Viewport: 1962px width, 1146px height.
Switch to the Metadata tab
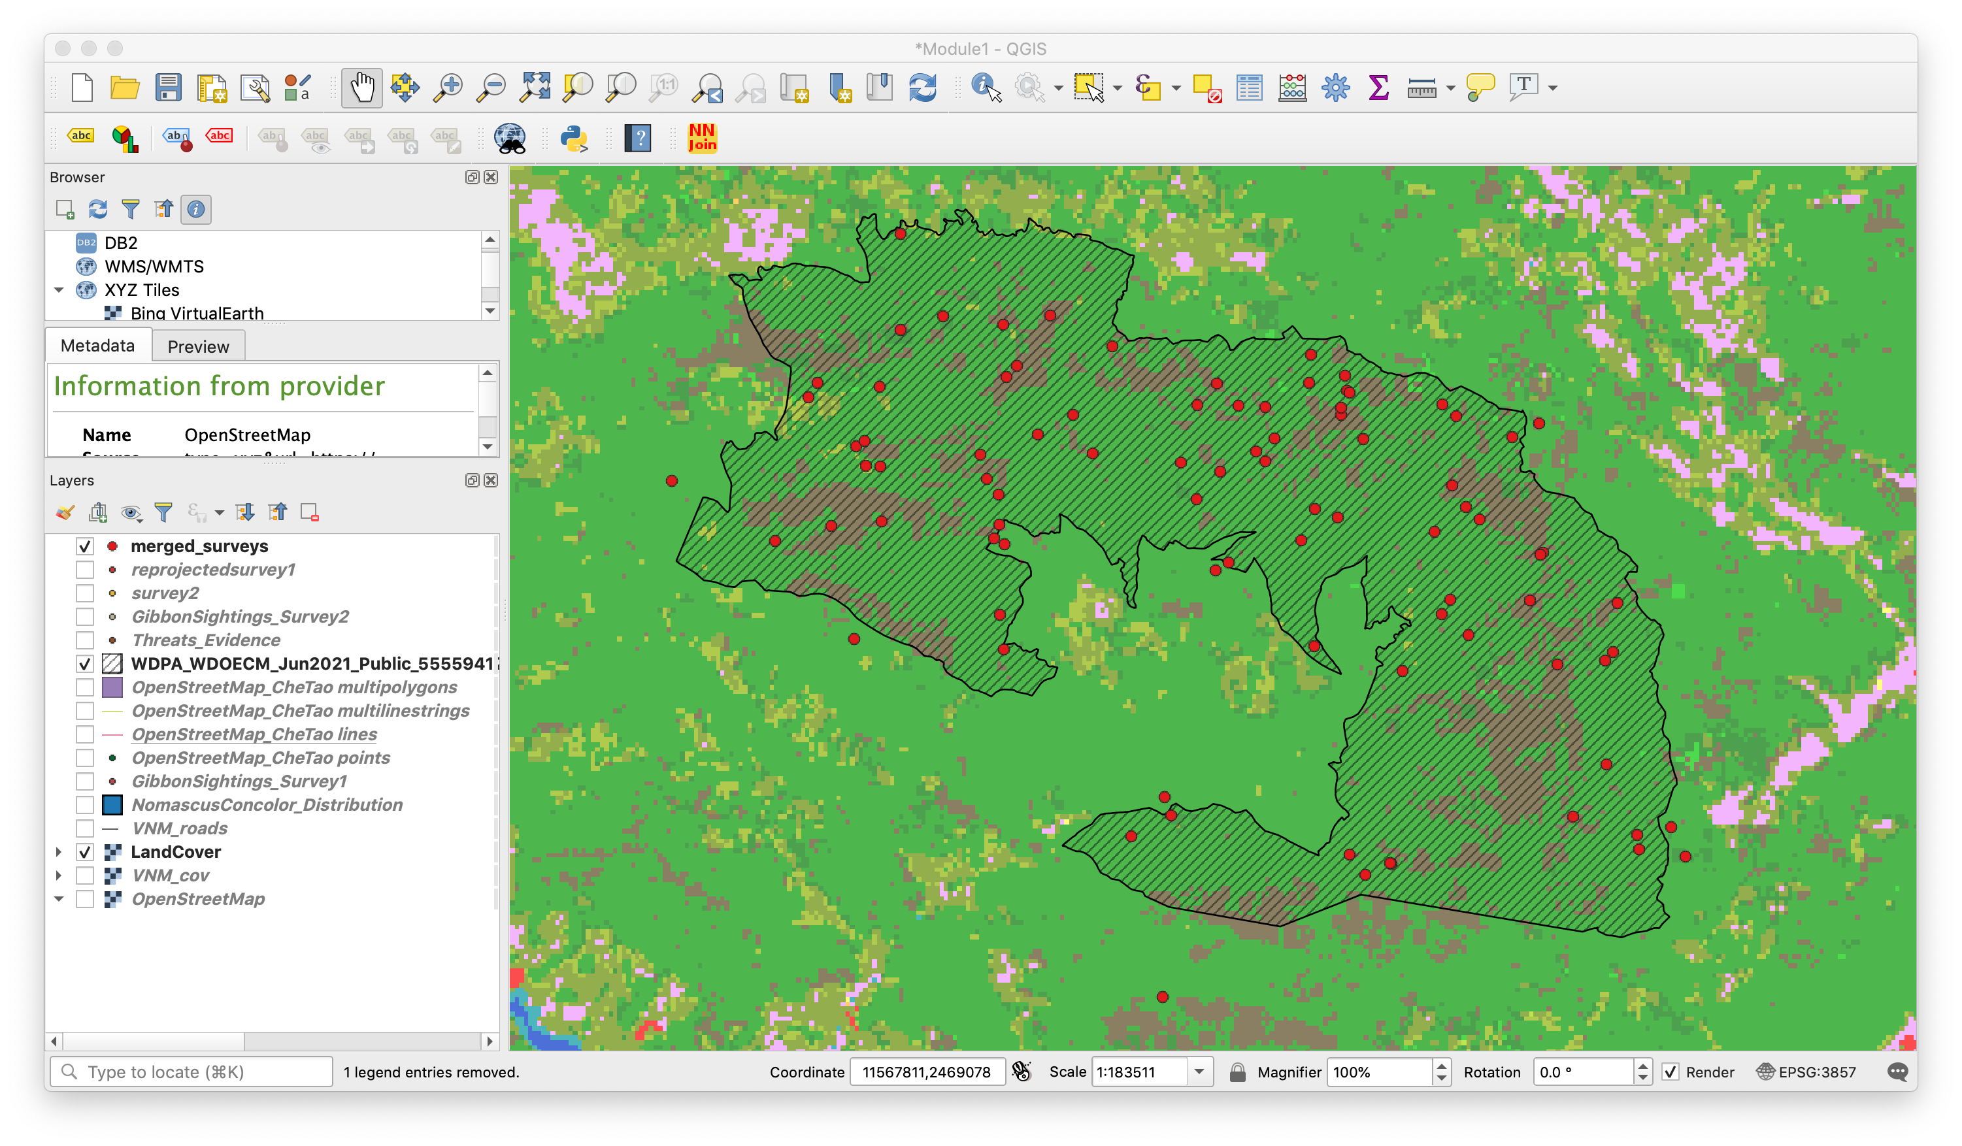tap(97, 346)
